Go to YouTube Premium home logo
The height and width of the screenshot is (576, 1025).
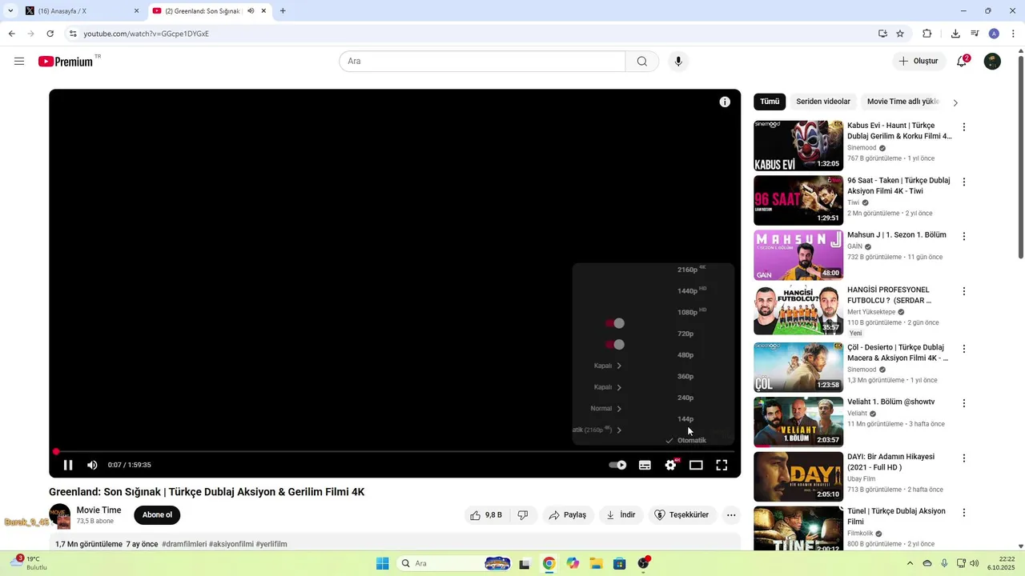[66, 62]
